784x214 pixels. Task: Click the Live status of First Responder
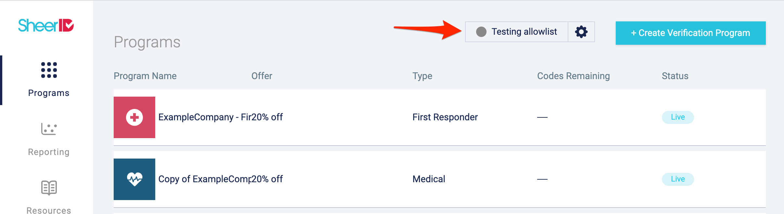[x=678, y=117]
